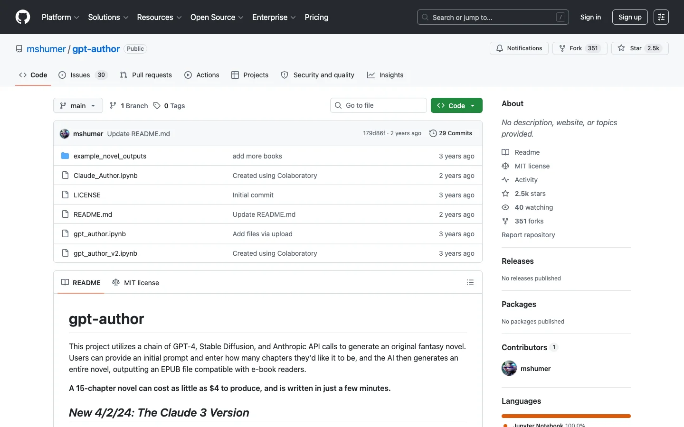Open the Insights tab
Screen dimensions: 684x427
pyautogui.click(x=385, y=75)
